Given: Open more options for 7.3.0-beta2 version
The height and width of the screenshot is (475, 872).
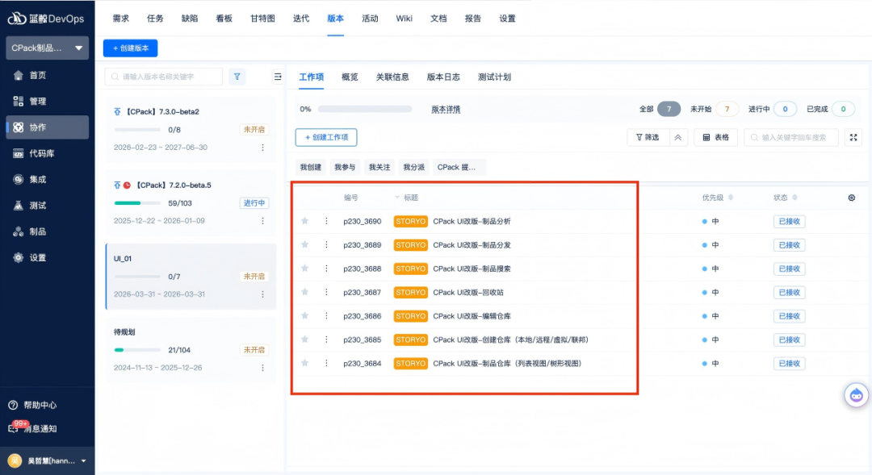Looking at the screenshot, I should [x=262, y=148].
